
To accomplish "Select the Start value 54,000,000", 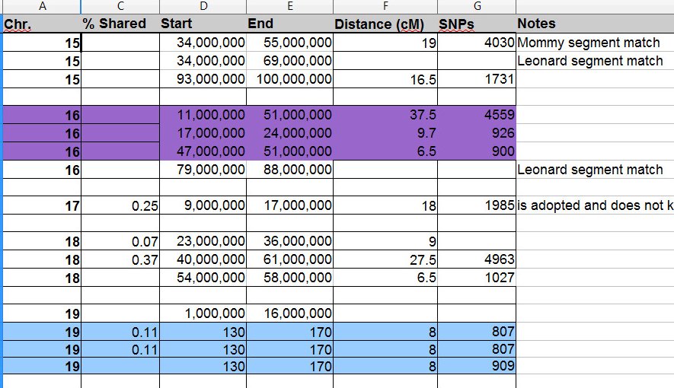I will click(x=203, y=278).
